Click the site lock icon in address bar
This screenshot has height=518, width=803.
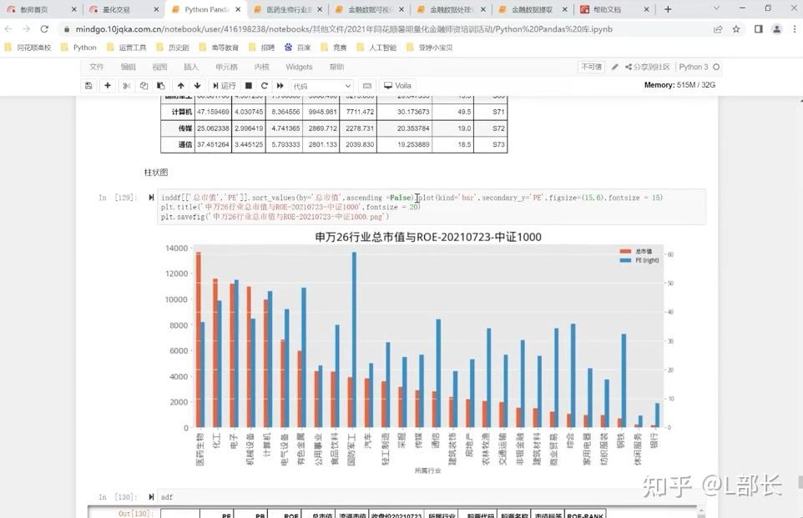(67, 29)
